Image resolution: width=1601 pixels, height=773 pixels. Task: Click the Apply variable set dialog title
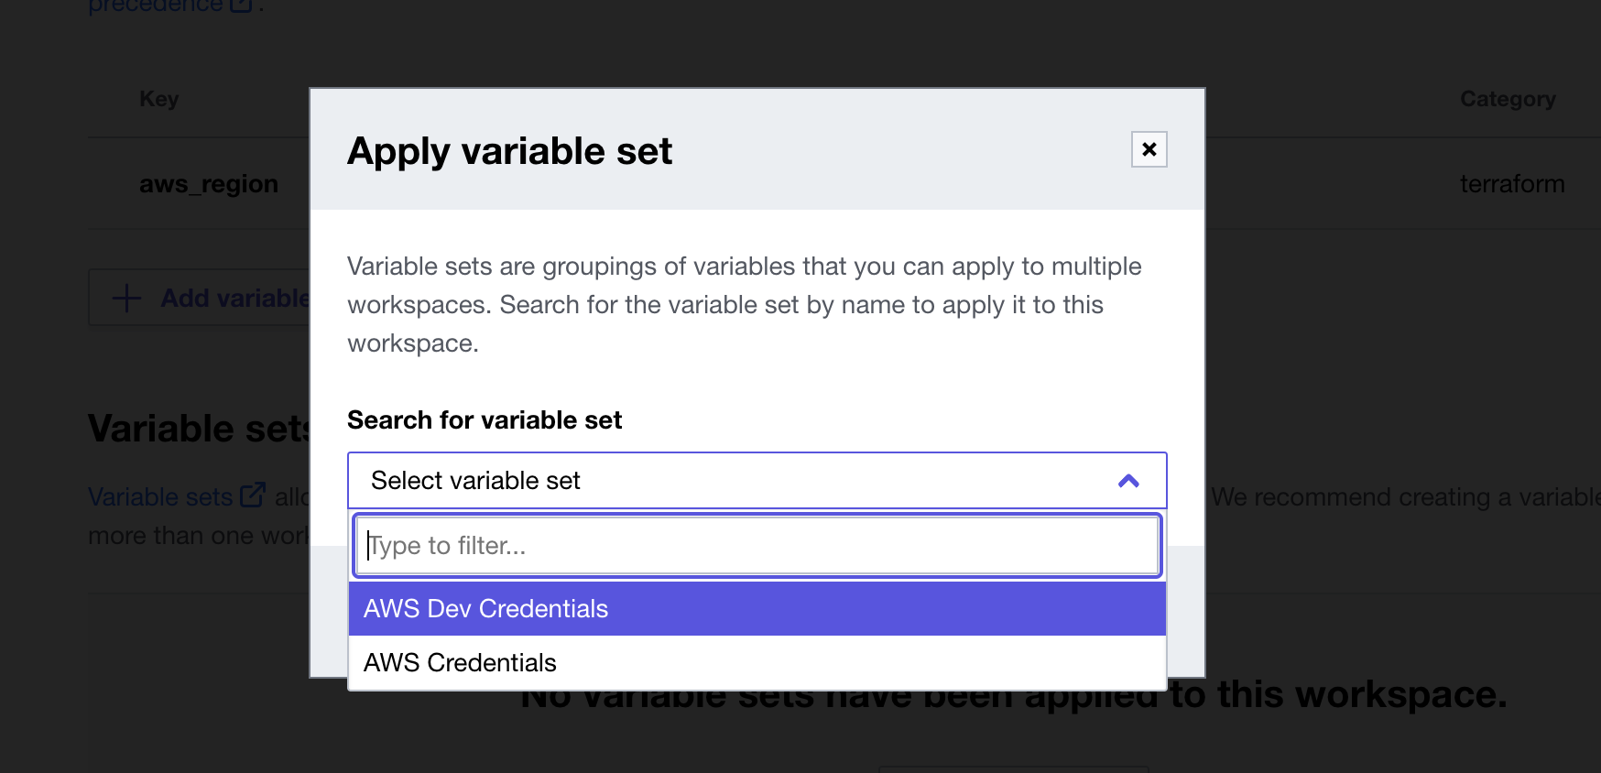[509, 151]
